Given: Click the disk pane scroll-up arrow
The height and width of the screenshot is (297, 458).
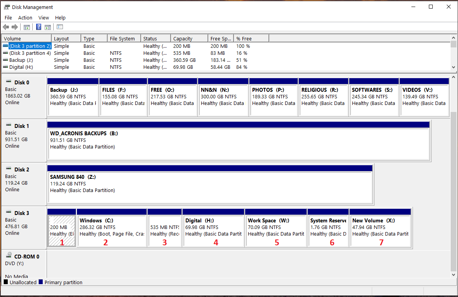Looking at the screenshot, I should 453,77.
